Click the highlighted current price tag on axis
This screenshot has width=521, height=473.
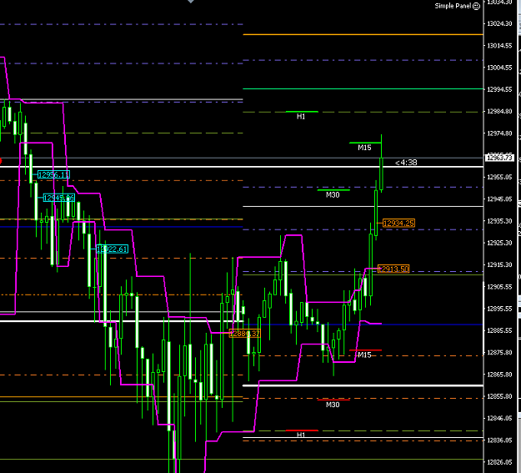(x=499, y=158)
